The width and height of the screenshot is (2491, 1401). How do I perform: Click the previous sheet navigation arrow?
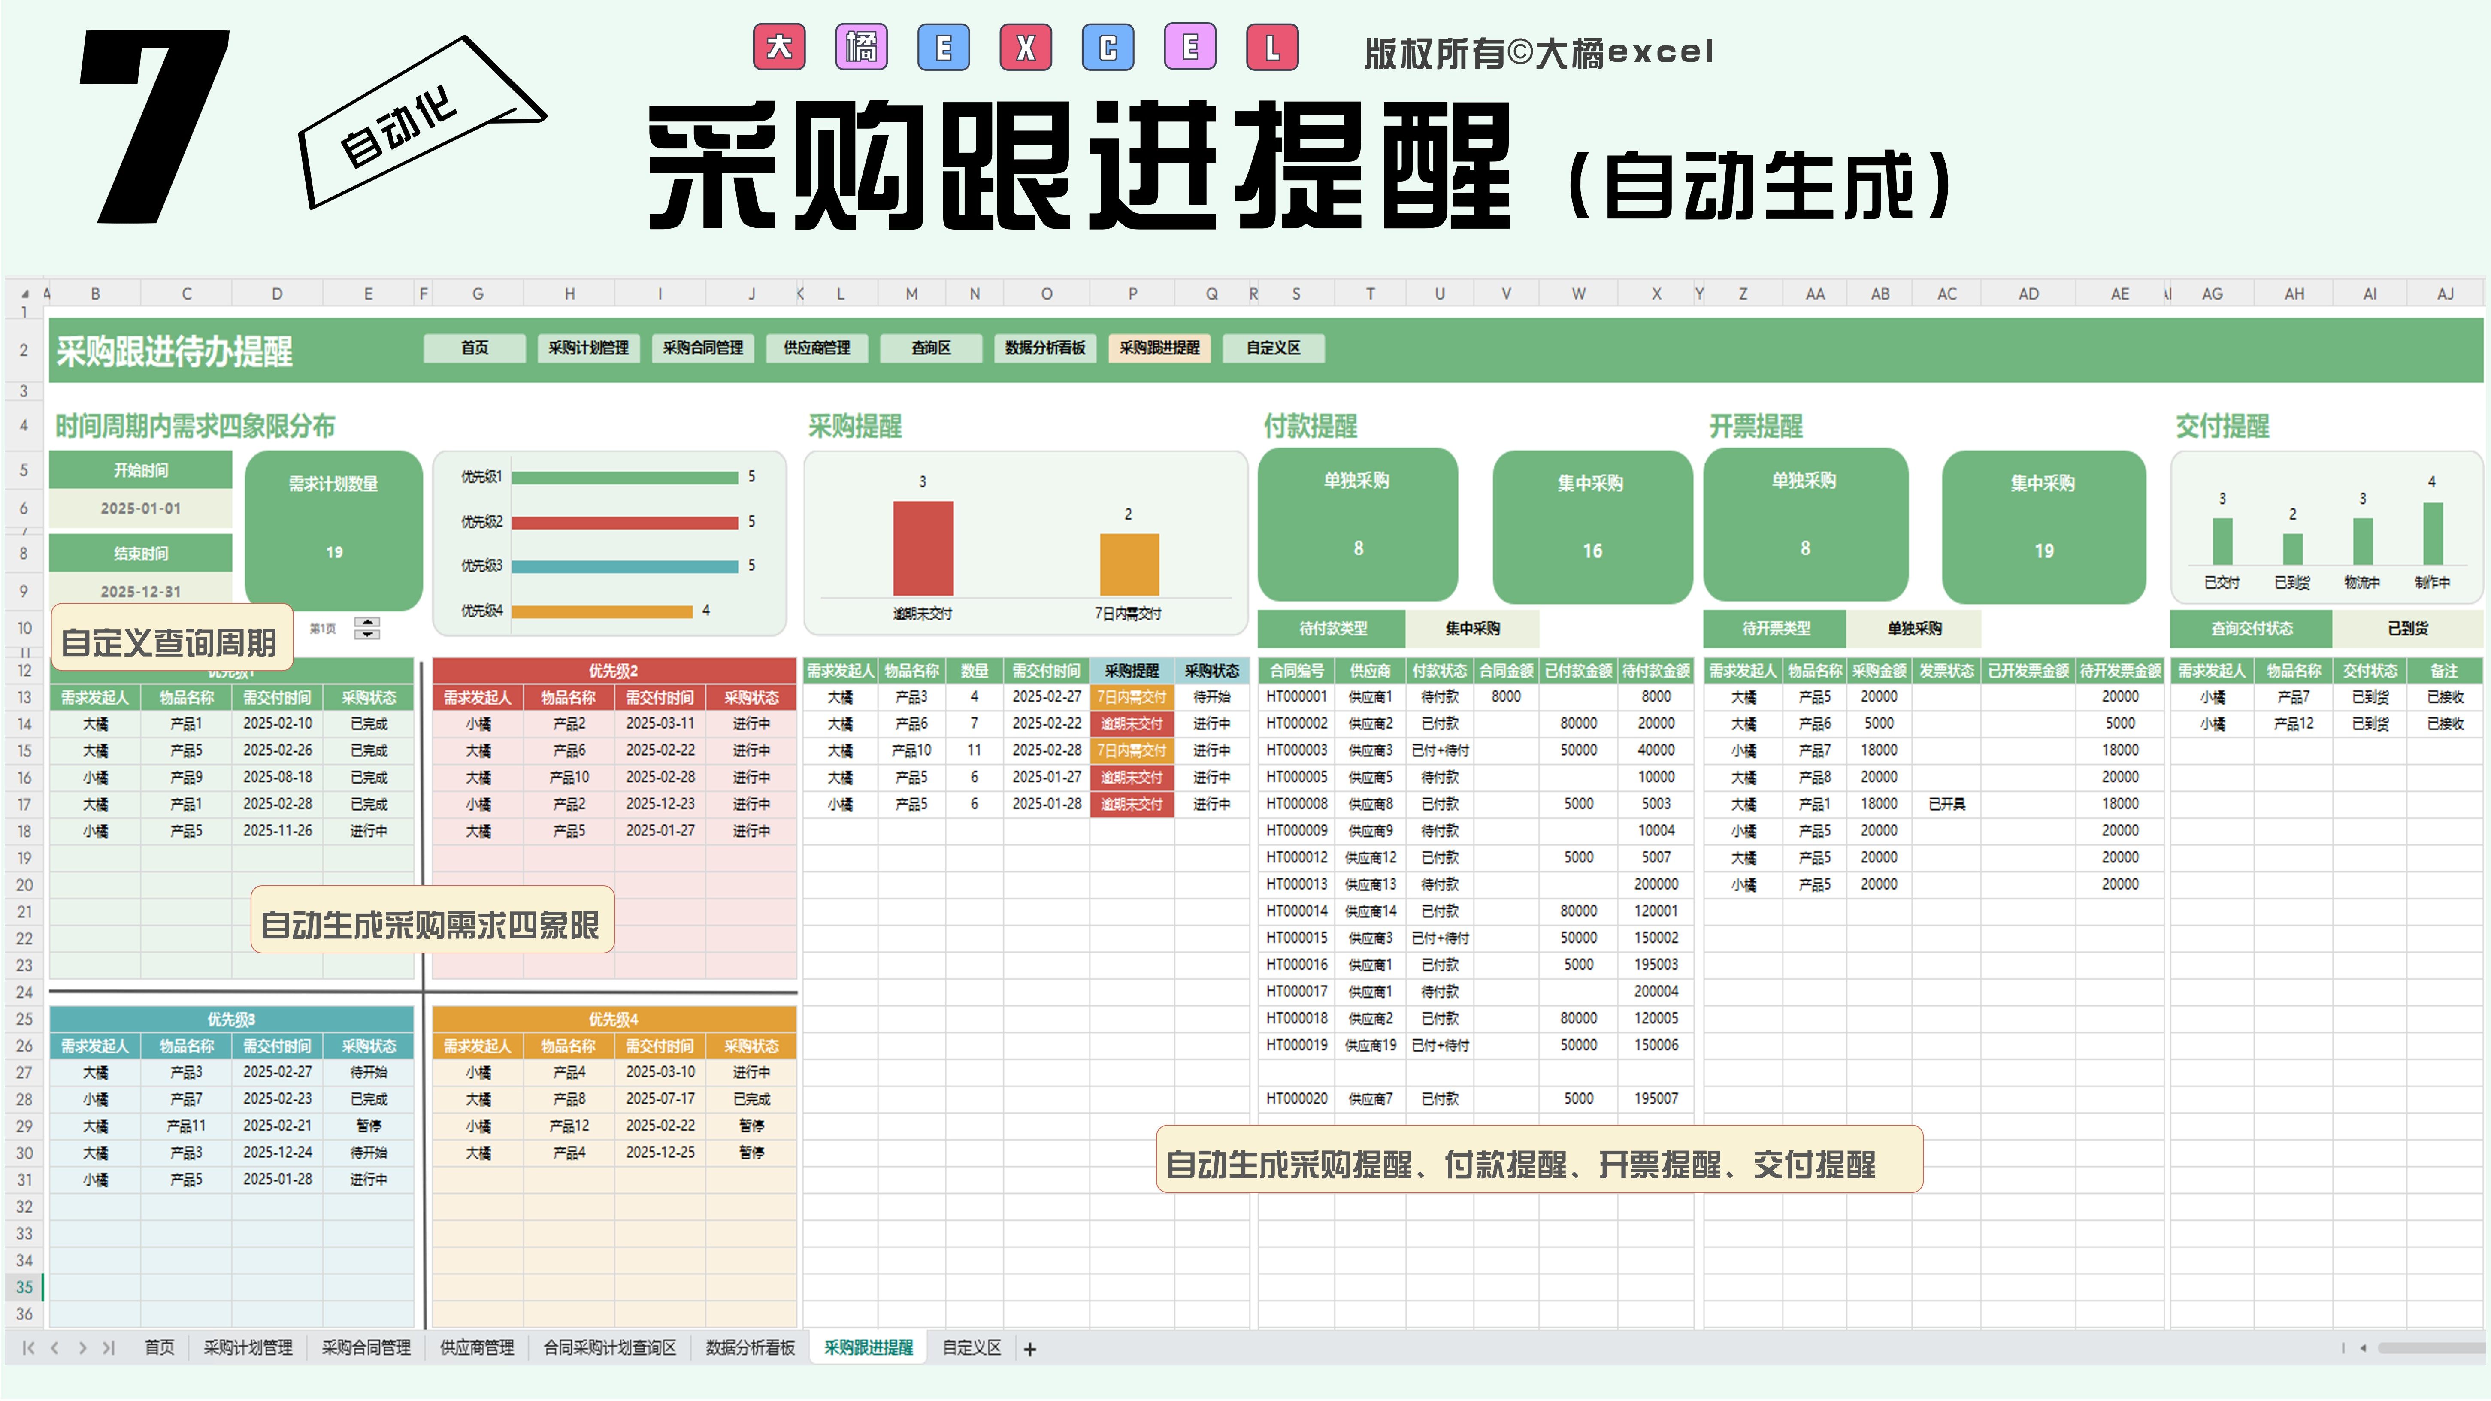(55, 1348)
